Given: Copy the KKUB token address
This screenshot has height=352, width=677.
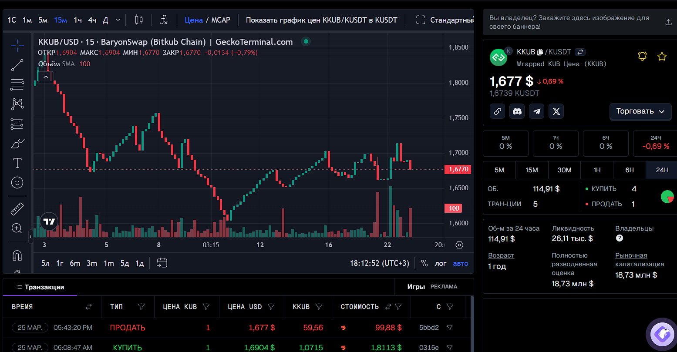Looking at the screenshot, I should (x=540, y=52).
